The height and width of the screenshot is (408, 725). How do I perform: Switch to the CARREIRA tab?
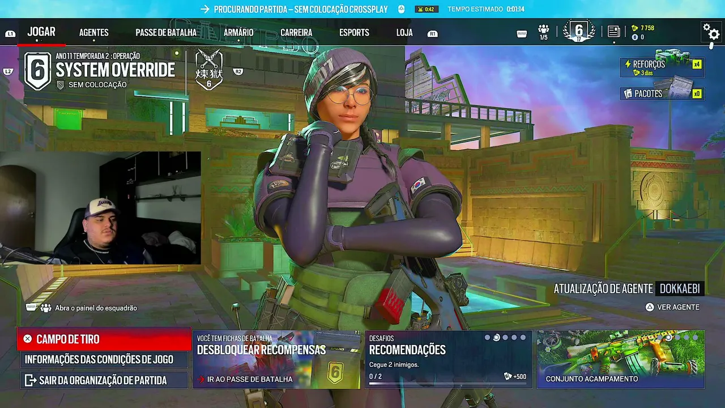pyautogui.click(x=296, y=33)
